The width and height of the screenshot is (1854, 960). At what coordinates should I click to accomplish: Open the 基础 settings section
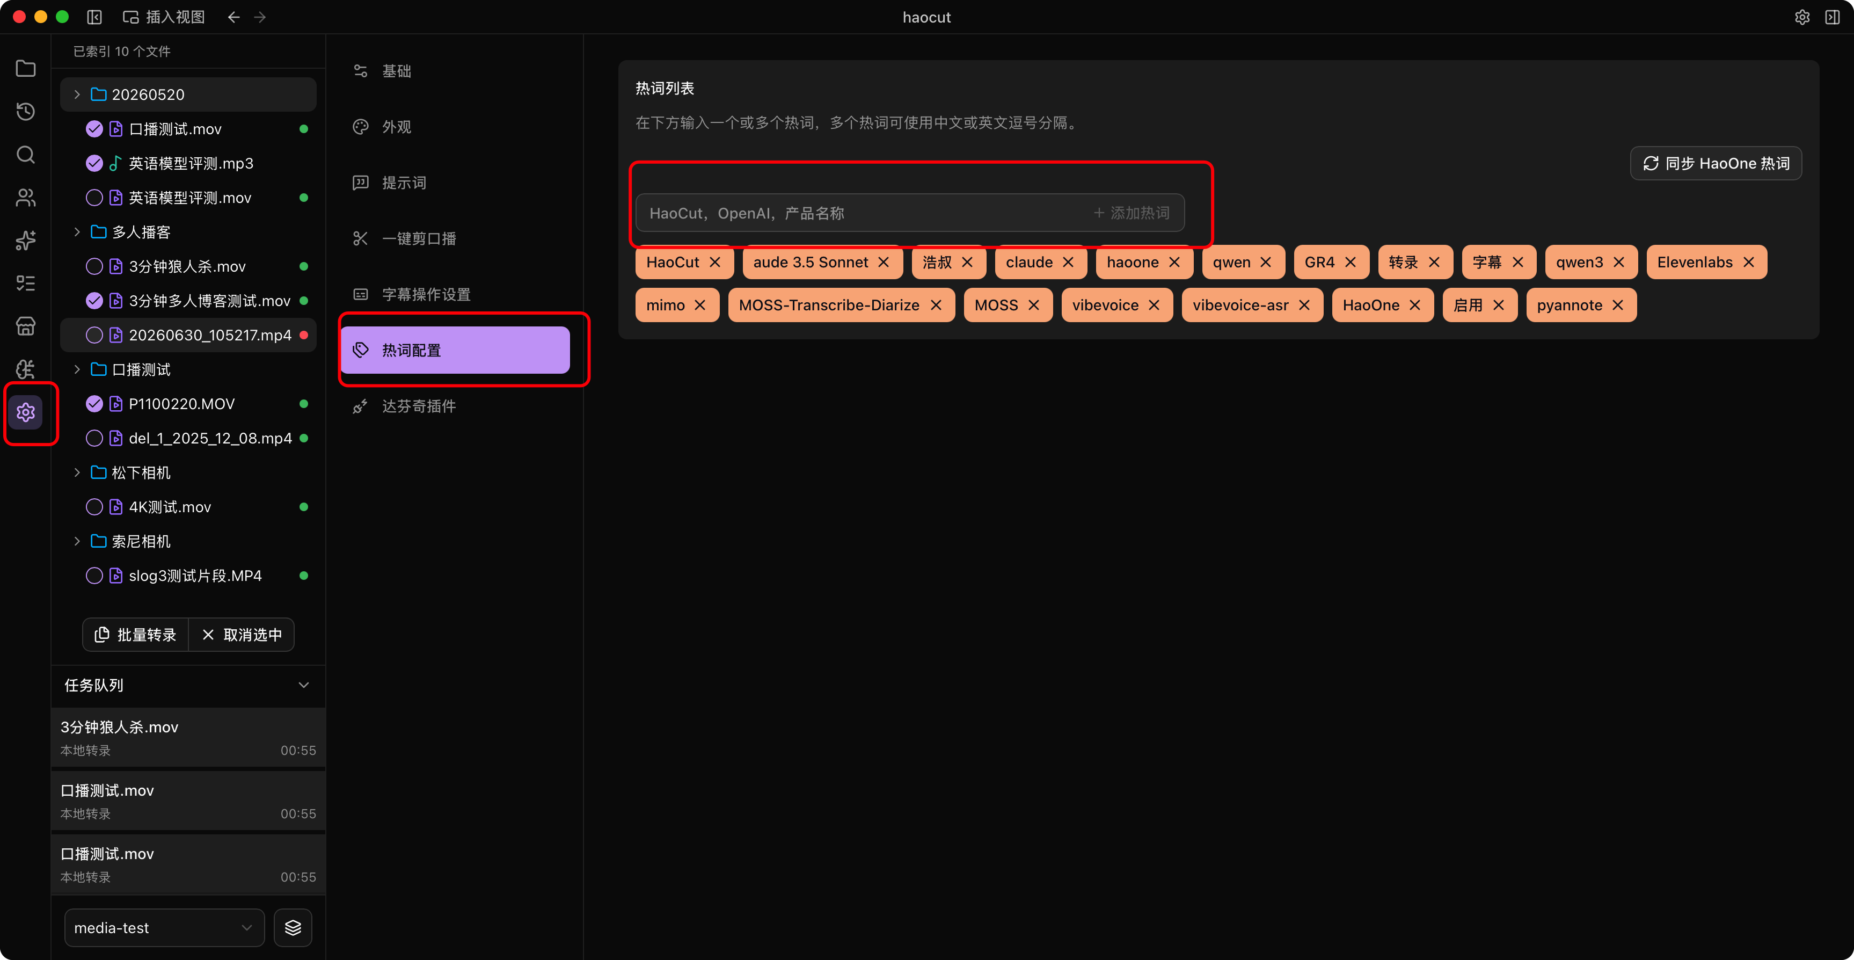pos(455,71)
